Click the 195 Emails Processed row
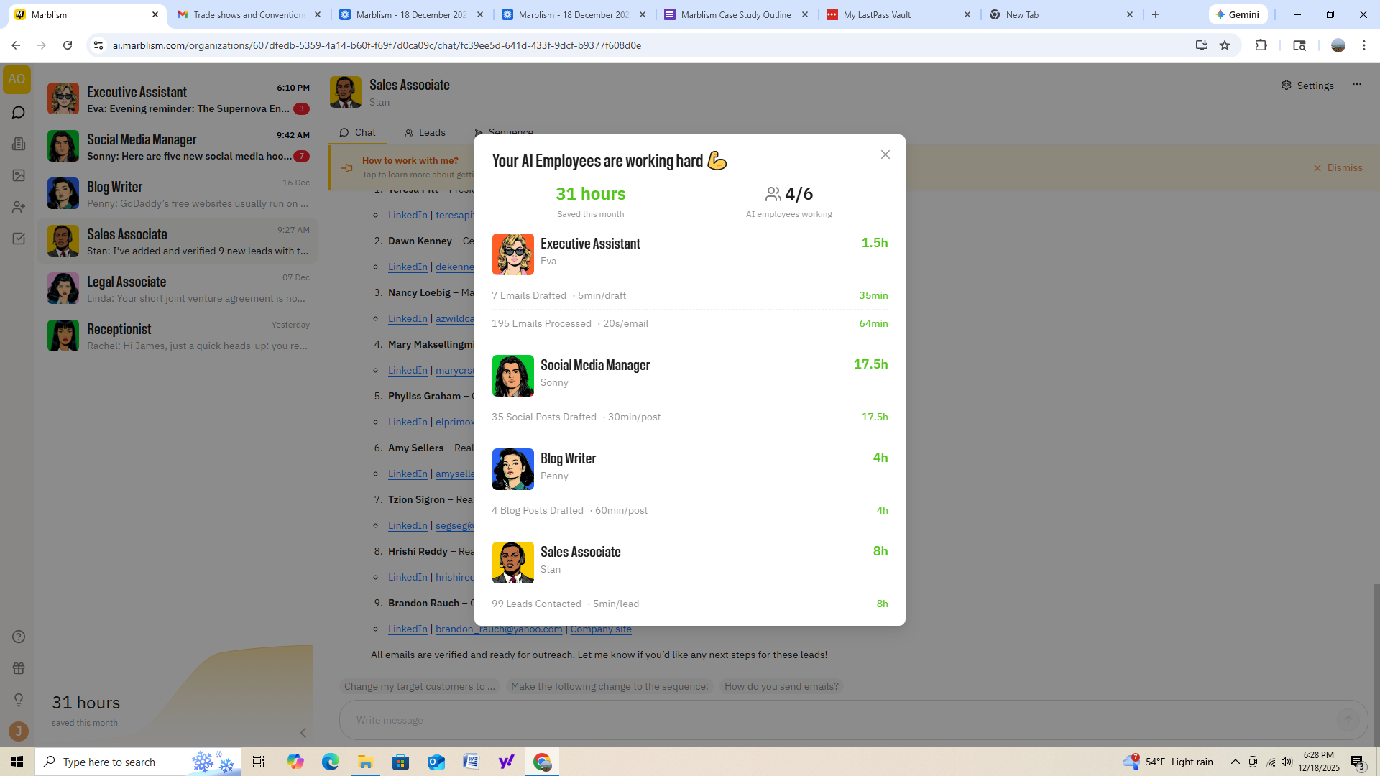The image size is (1380, 776). (x=690, y=323)
